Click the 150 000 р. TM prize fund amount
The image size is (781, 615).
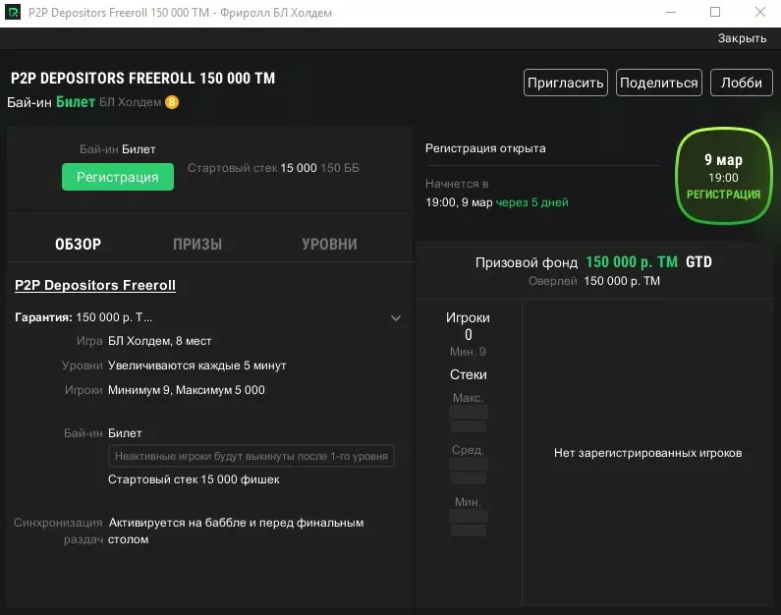point(631,262)
